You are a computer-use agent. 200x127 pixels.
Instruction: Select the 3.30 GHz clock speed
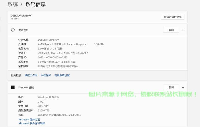(99, 44)
